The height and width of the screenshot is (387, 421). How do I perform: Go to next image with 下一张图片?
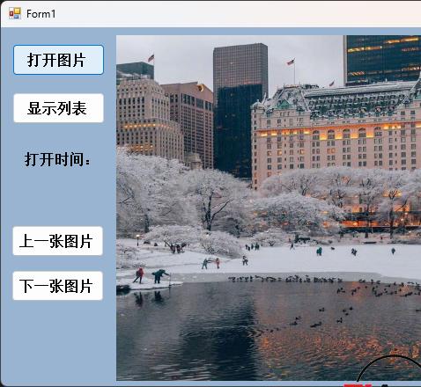click(57, 286)
